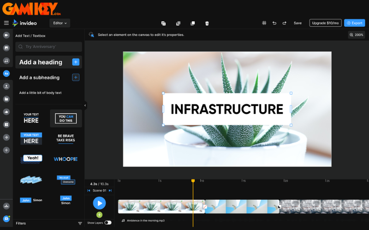369x230 pixels.
Task: Select the 'We shall Overcome' template
Action: tap(66, 180)
